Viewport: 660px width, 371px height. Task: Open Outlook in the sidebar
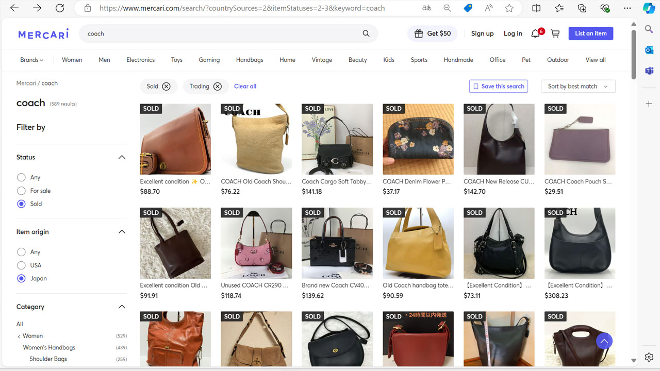point(649,50)
